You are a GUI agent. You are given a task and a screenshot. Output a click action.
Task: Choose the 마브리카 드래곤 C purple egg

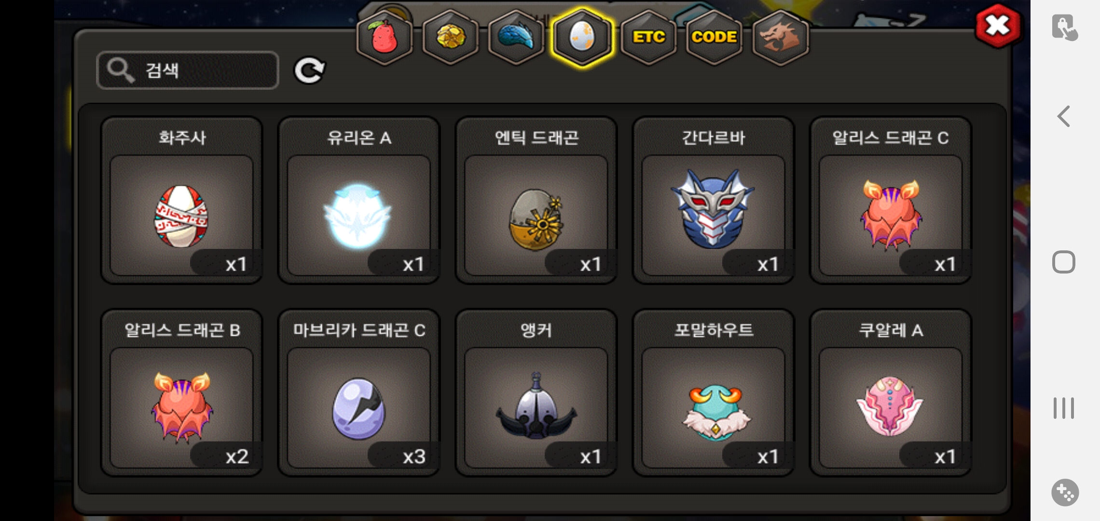359,393
